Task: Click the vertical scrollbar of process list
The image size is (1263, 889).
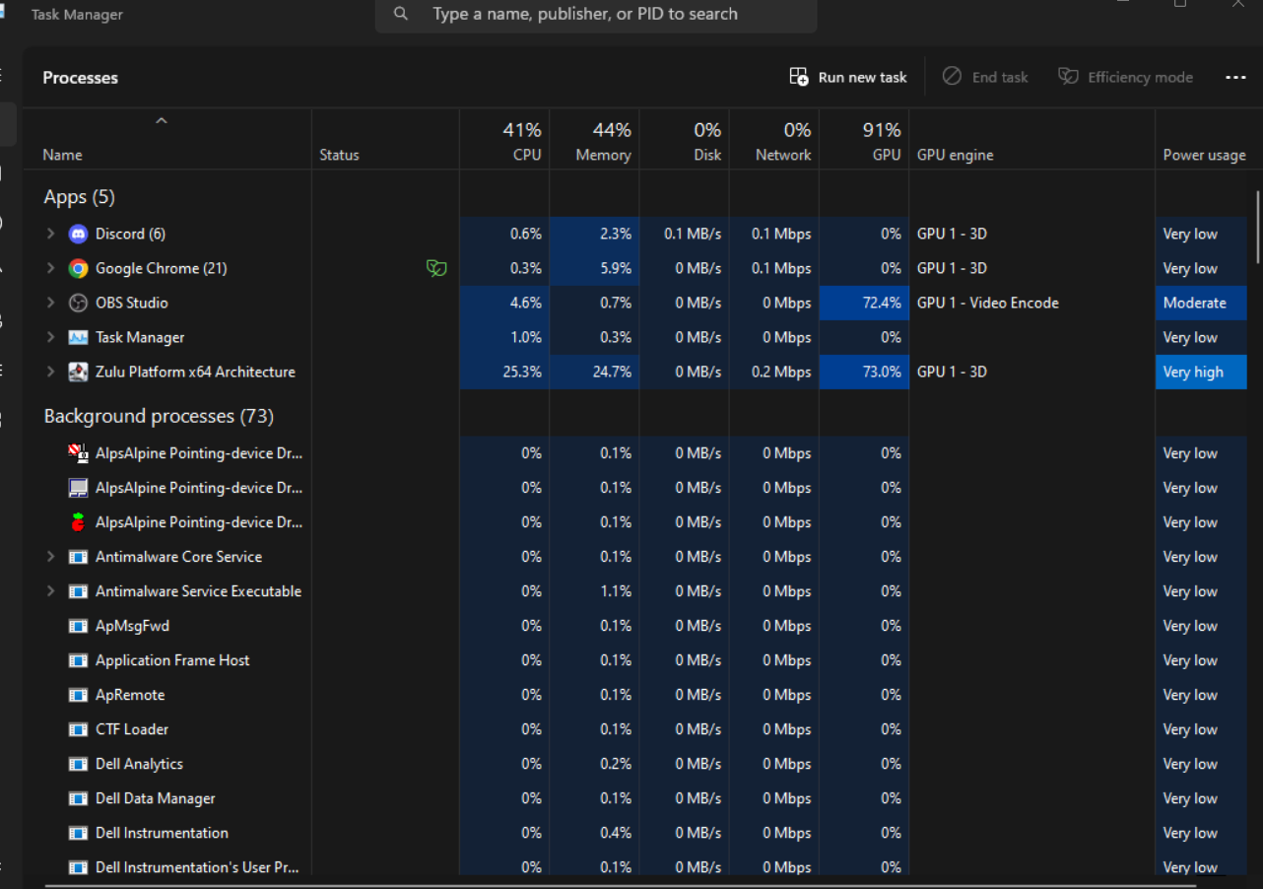Action: [1258, 227]
